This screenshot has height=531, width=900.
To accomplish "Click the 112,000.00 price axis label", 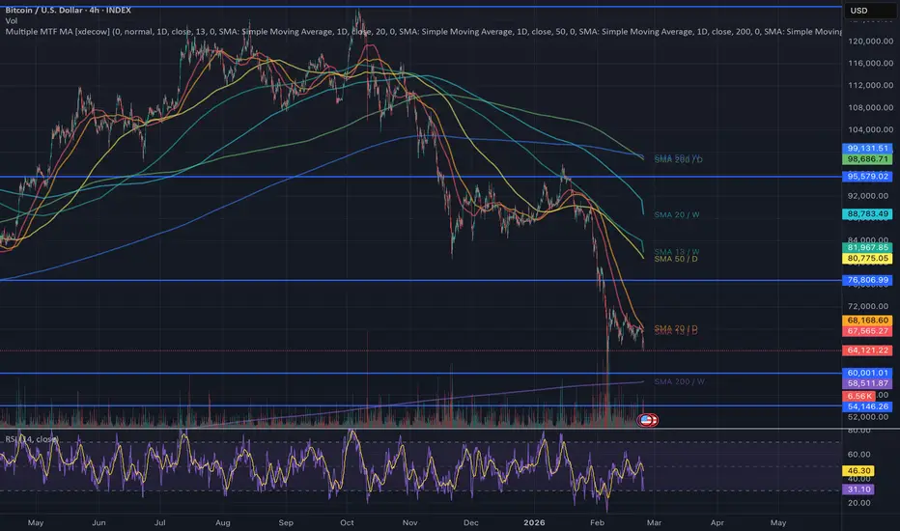I will pyautogui.click(x=870, y=85).
